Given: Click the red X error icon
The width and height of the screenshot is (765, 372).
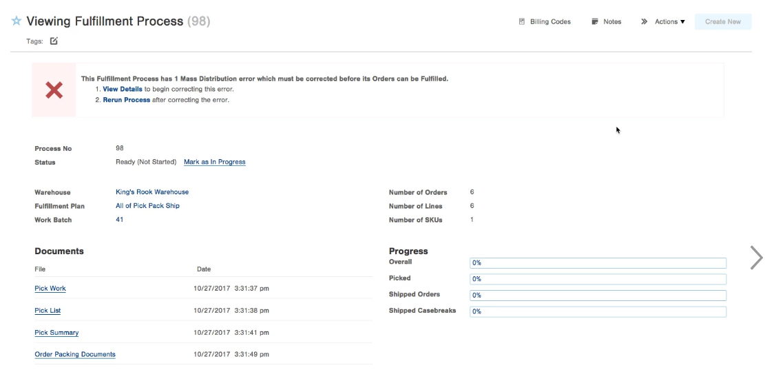Looking at the screenshot, I should click(x=54, y=90).
